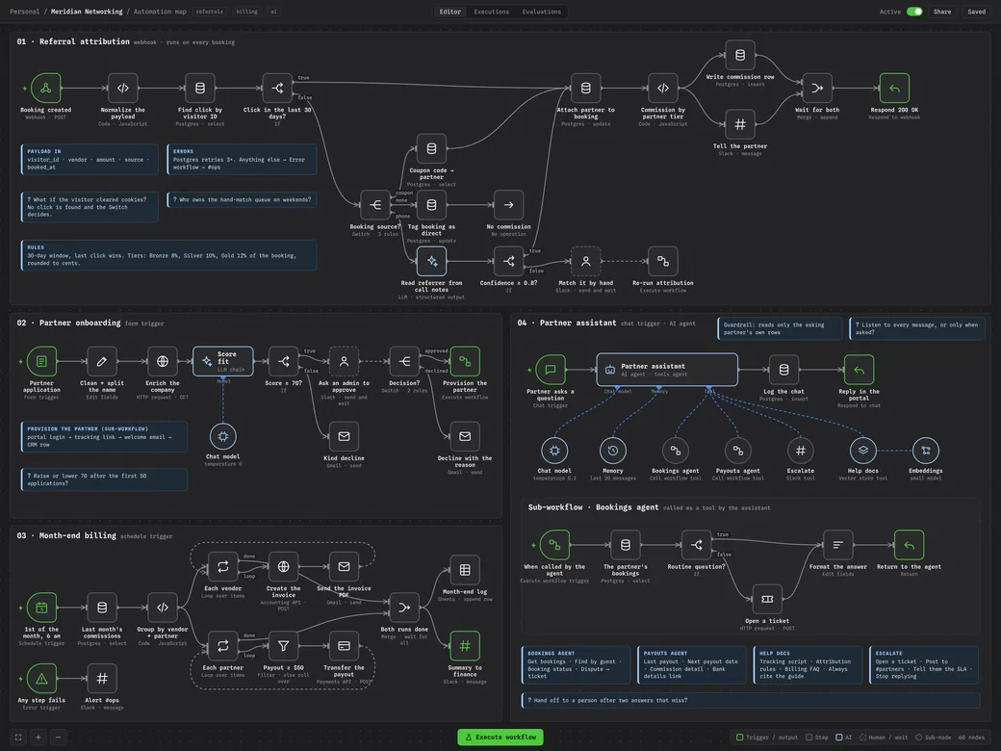The image size is (1001, 751).
Task: Click the Saved button
Action: click(x=976, y=12)
